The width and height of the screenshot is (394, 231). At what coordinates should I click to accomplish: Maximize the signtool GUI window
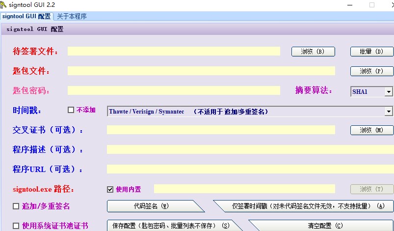[x=372, y=5]
